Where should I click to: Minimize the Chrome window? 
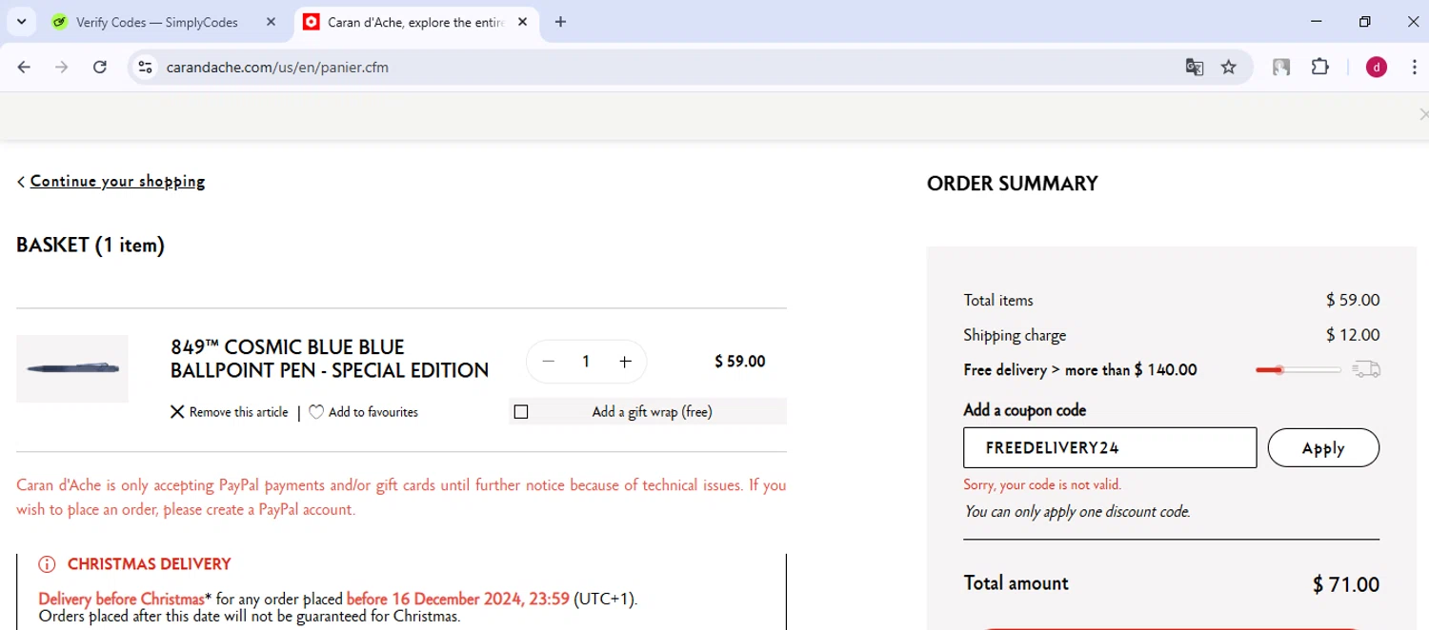tap(1317, 22)
